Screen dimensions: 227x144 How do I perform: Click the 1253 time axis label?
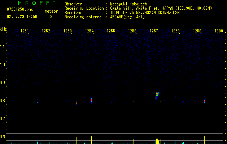67,31
